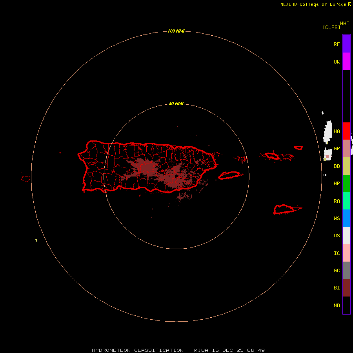353x353 pixels.
Task: Click the large white DS echo near legend
Action: tap(328, 132)
